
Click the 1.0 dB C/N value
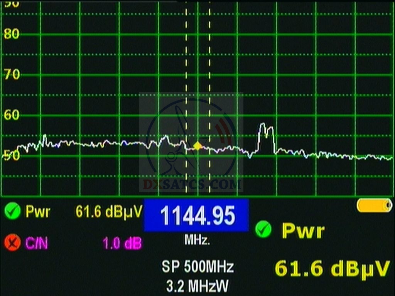[122, 243]
